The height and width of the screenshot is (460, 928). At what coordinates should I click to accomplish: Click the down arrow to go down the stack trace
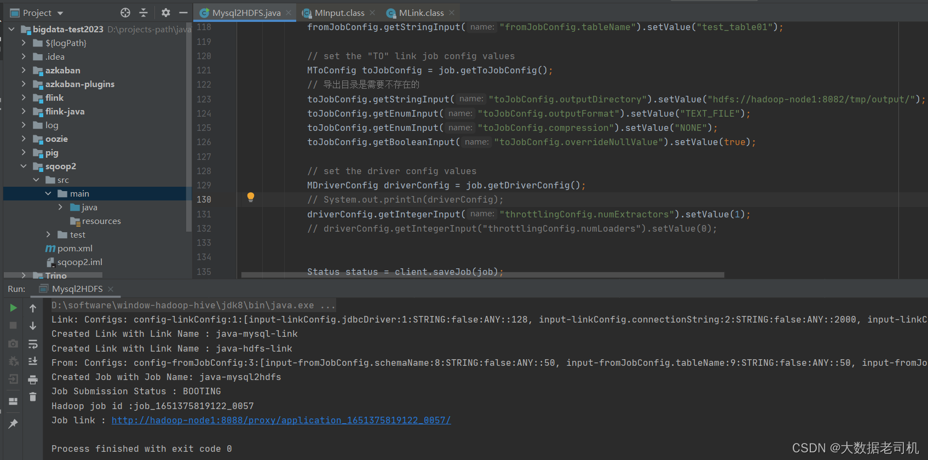pyautogui.click(x=33, y=326)
